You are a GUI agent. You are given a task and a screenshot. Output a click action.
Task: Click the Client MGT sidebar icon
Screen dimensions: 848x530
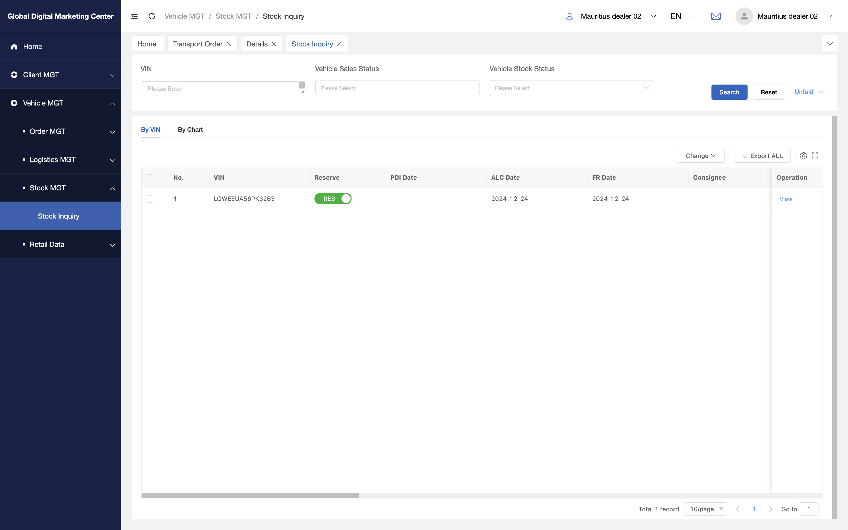(x=14, y=75)
